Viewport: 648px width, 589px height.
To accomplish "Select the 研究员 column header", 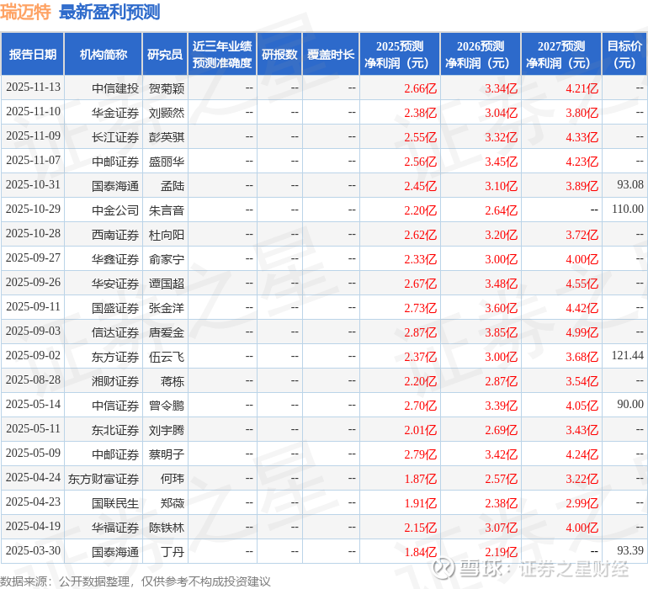I will point(165,54).
